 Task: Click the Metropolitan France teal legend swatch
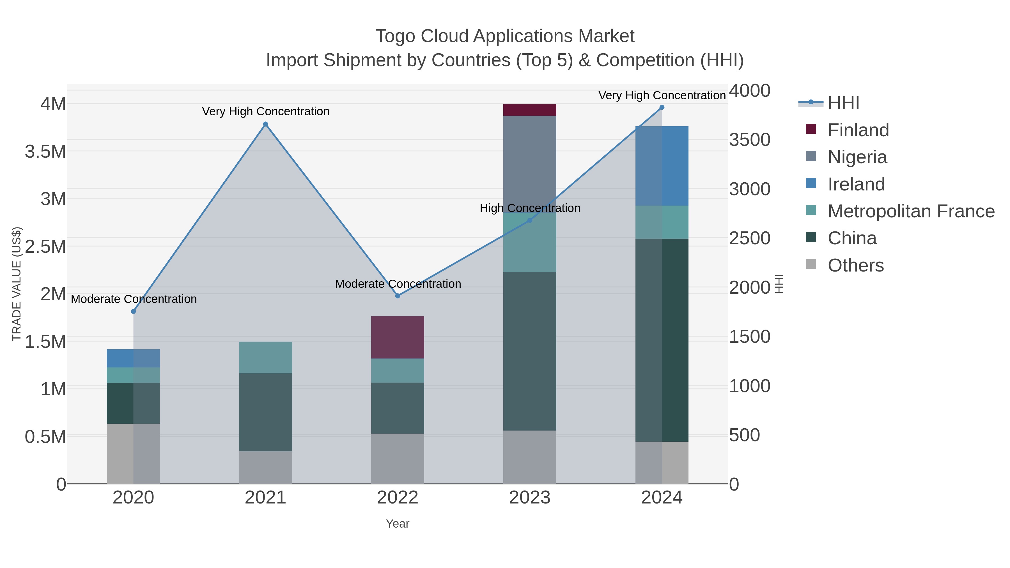(x=811, y=210)
